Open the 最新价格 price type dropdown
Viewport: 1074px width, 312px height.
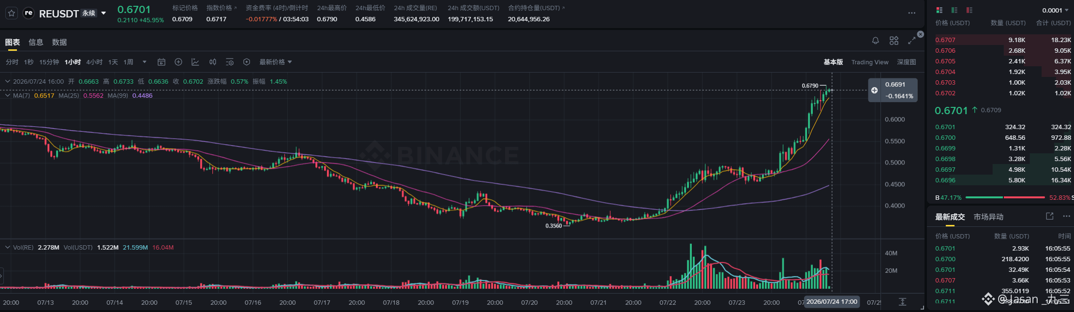[x=275, y=62]
